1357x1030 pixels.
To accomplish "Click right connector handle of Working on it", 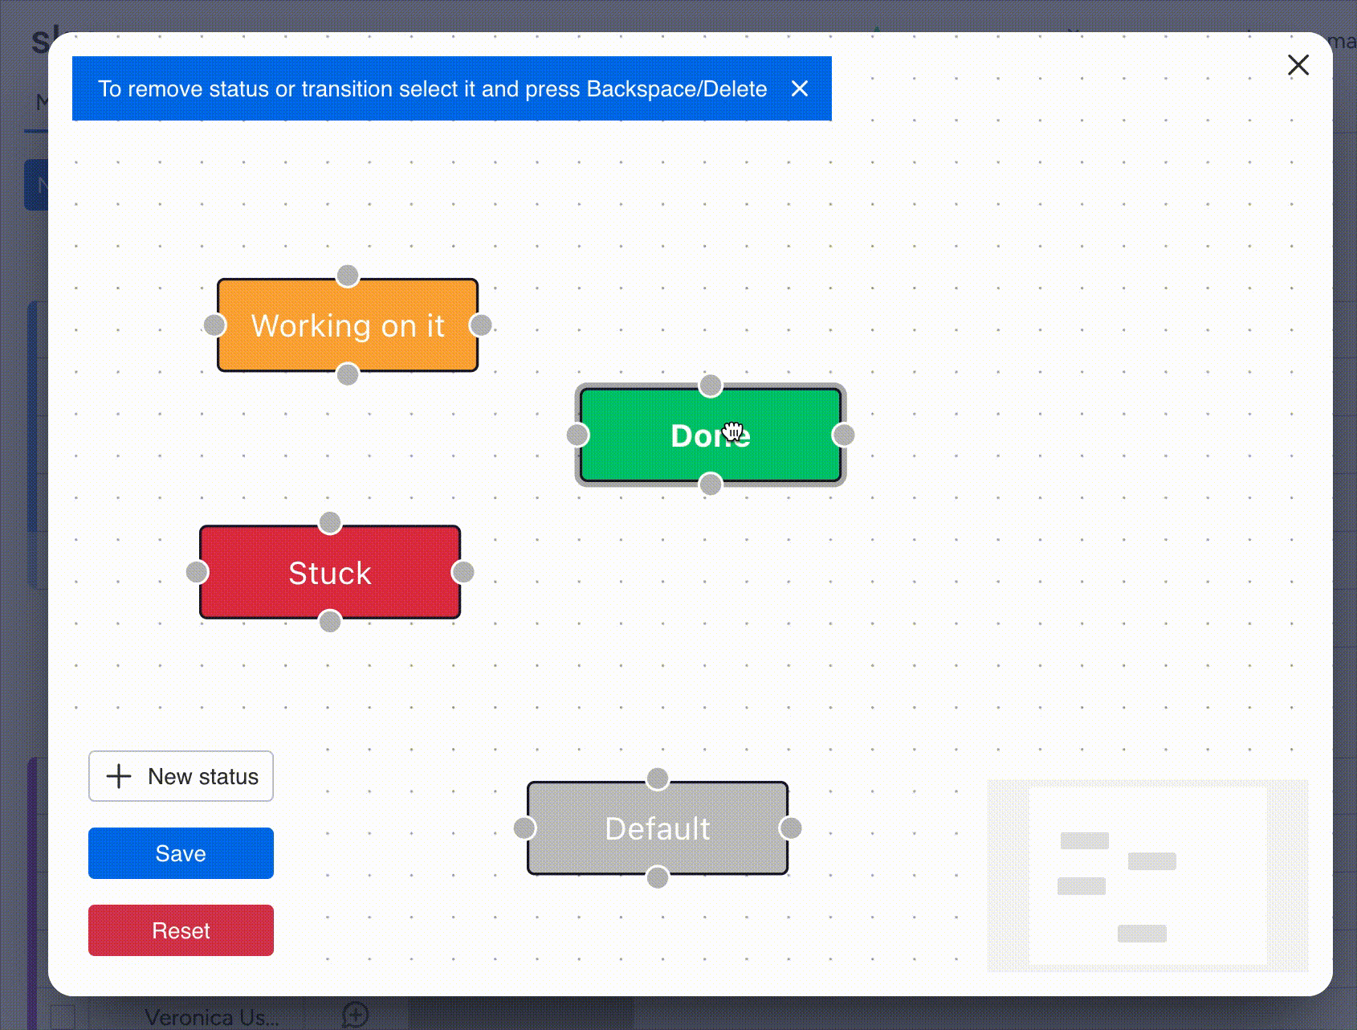I will 481,325.
